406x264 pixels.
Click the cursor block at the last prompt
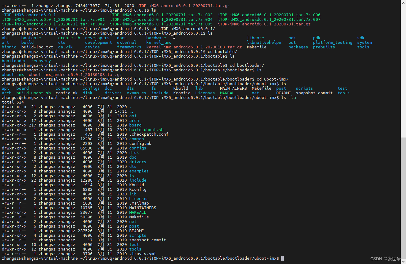click(283, 258)
